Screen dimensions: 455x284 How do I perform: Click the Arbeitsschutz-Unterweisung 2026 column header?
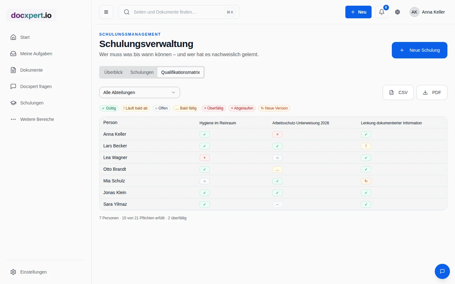(301, 123)
